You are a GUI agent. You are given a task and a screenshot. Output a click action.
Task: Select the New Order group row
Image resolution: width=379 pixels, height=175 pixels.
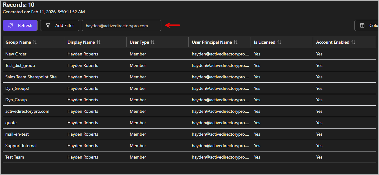(x=189, y=54)
